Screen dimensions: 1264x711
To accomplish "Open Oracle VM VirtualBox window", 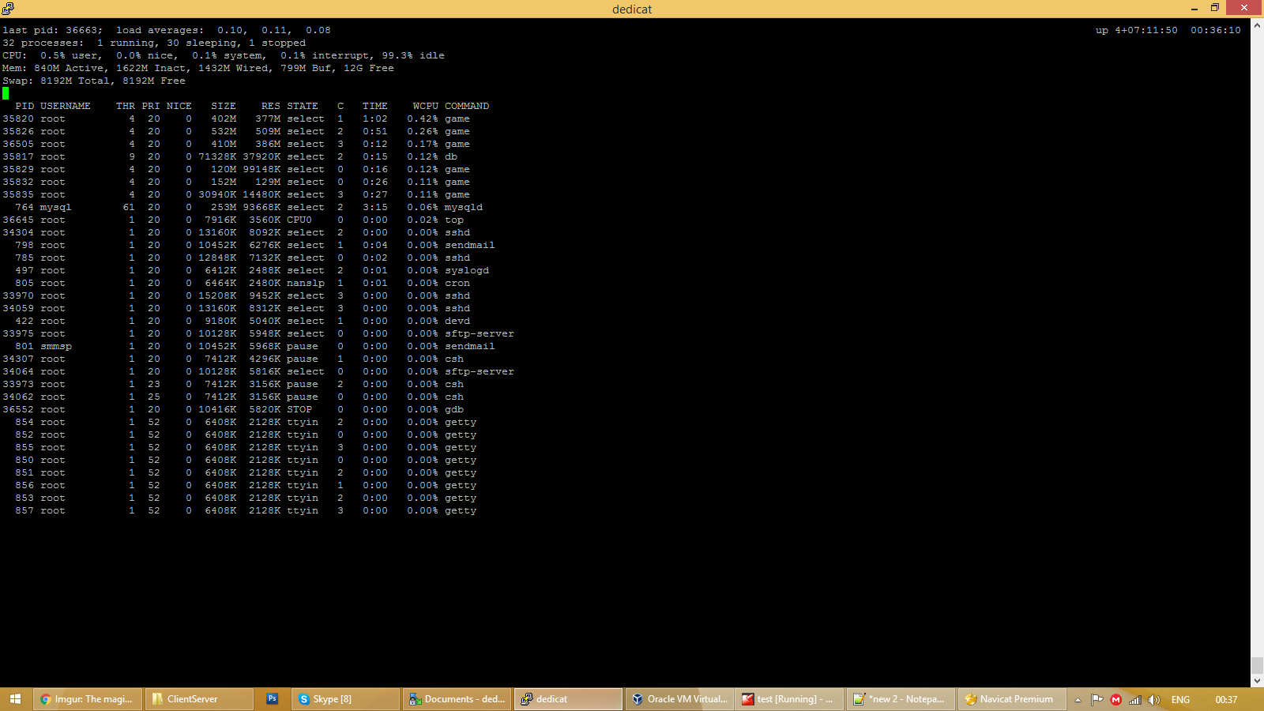I will click(x=680, y=699).
